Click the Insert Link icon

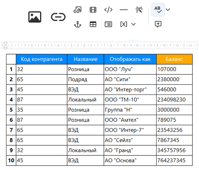(x=58, y=17)
